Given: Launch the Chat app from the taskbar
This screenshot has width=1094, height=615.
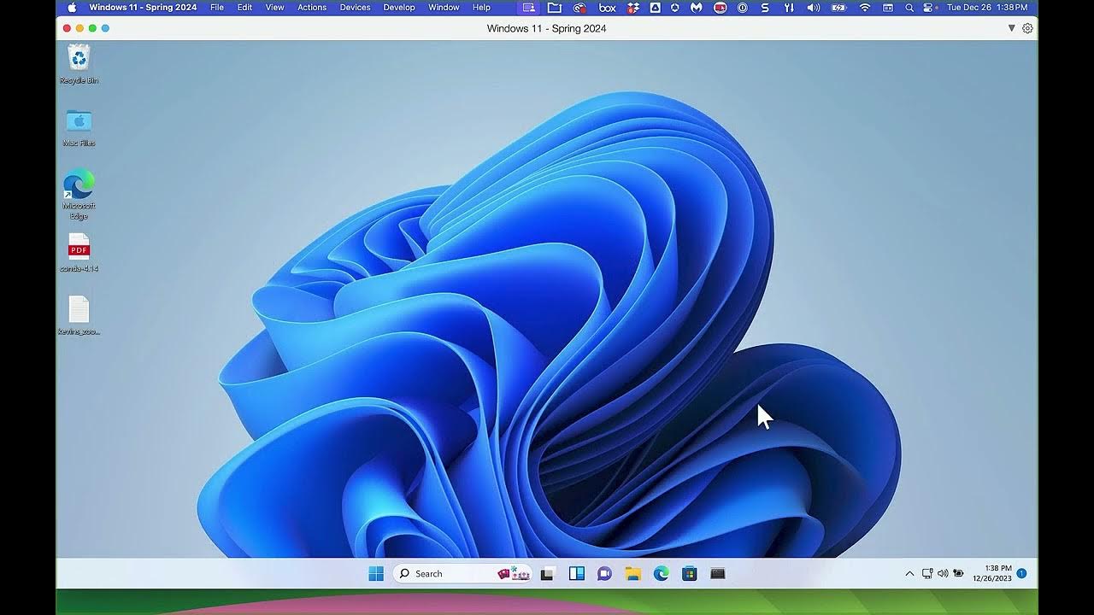Looking at the screenshot, I should [x=604, y=574].
